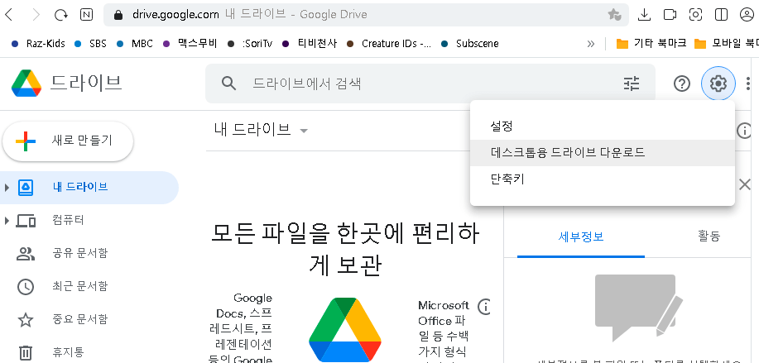The image size is (759, 363).
Task: Toggle the split-view sidebar panel icon
Action: (721, 15)
